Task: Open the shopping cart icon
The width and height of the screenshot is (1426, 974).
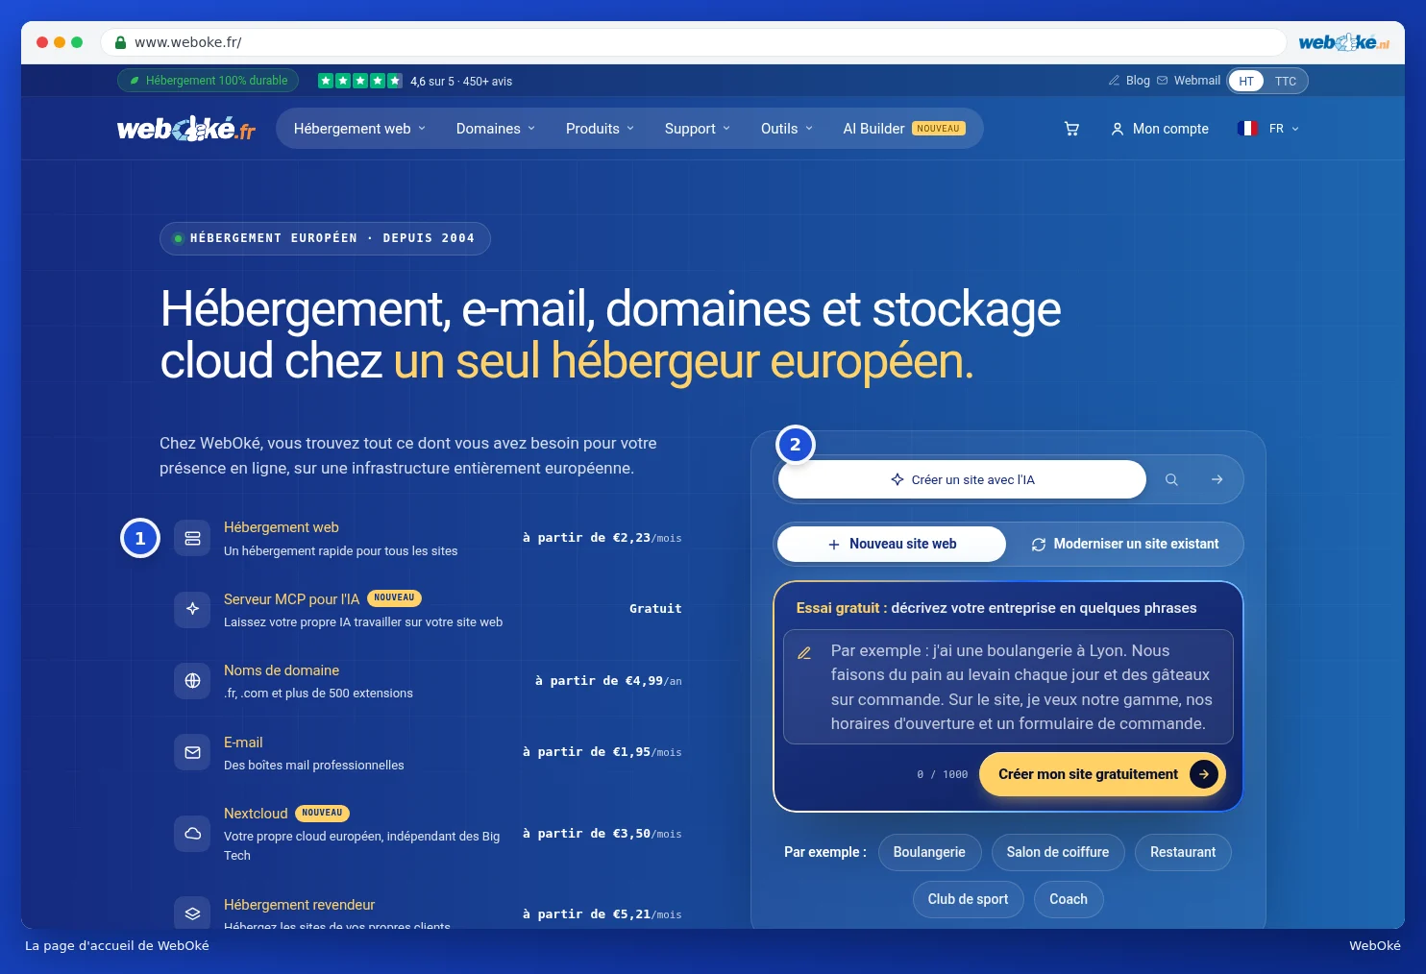Action: tap(1071, 129)
